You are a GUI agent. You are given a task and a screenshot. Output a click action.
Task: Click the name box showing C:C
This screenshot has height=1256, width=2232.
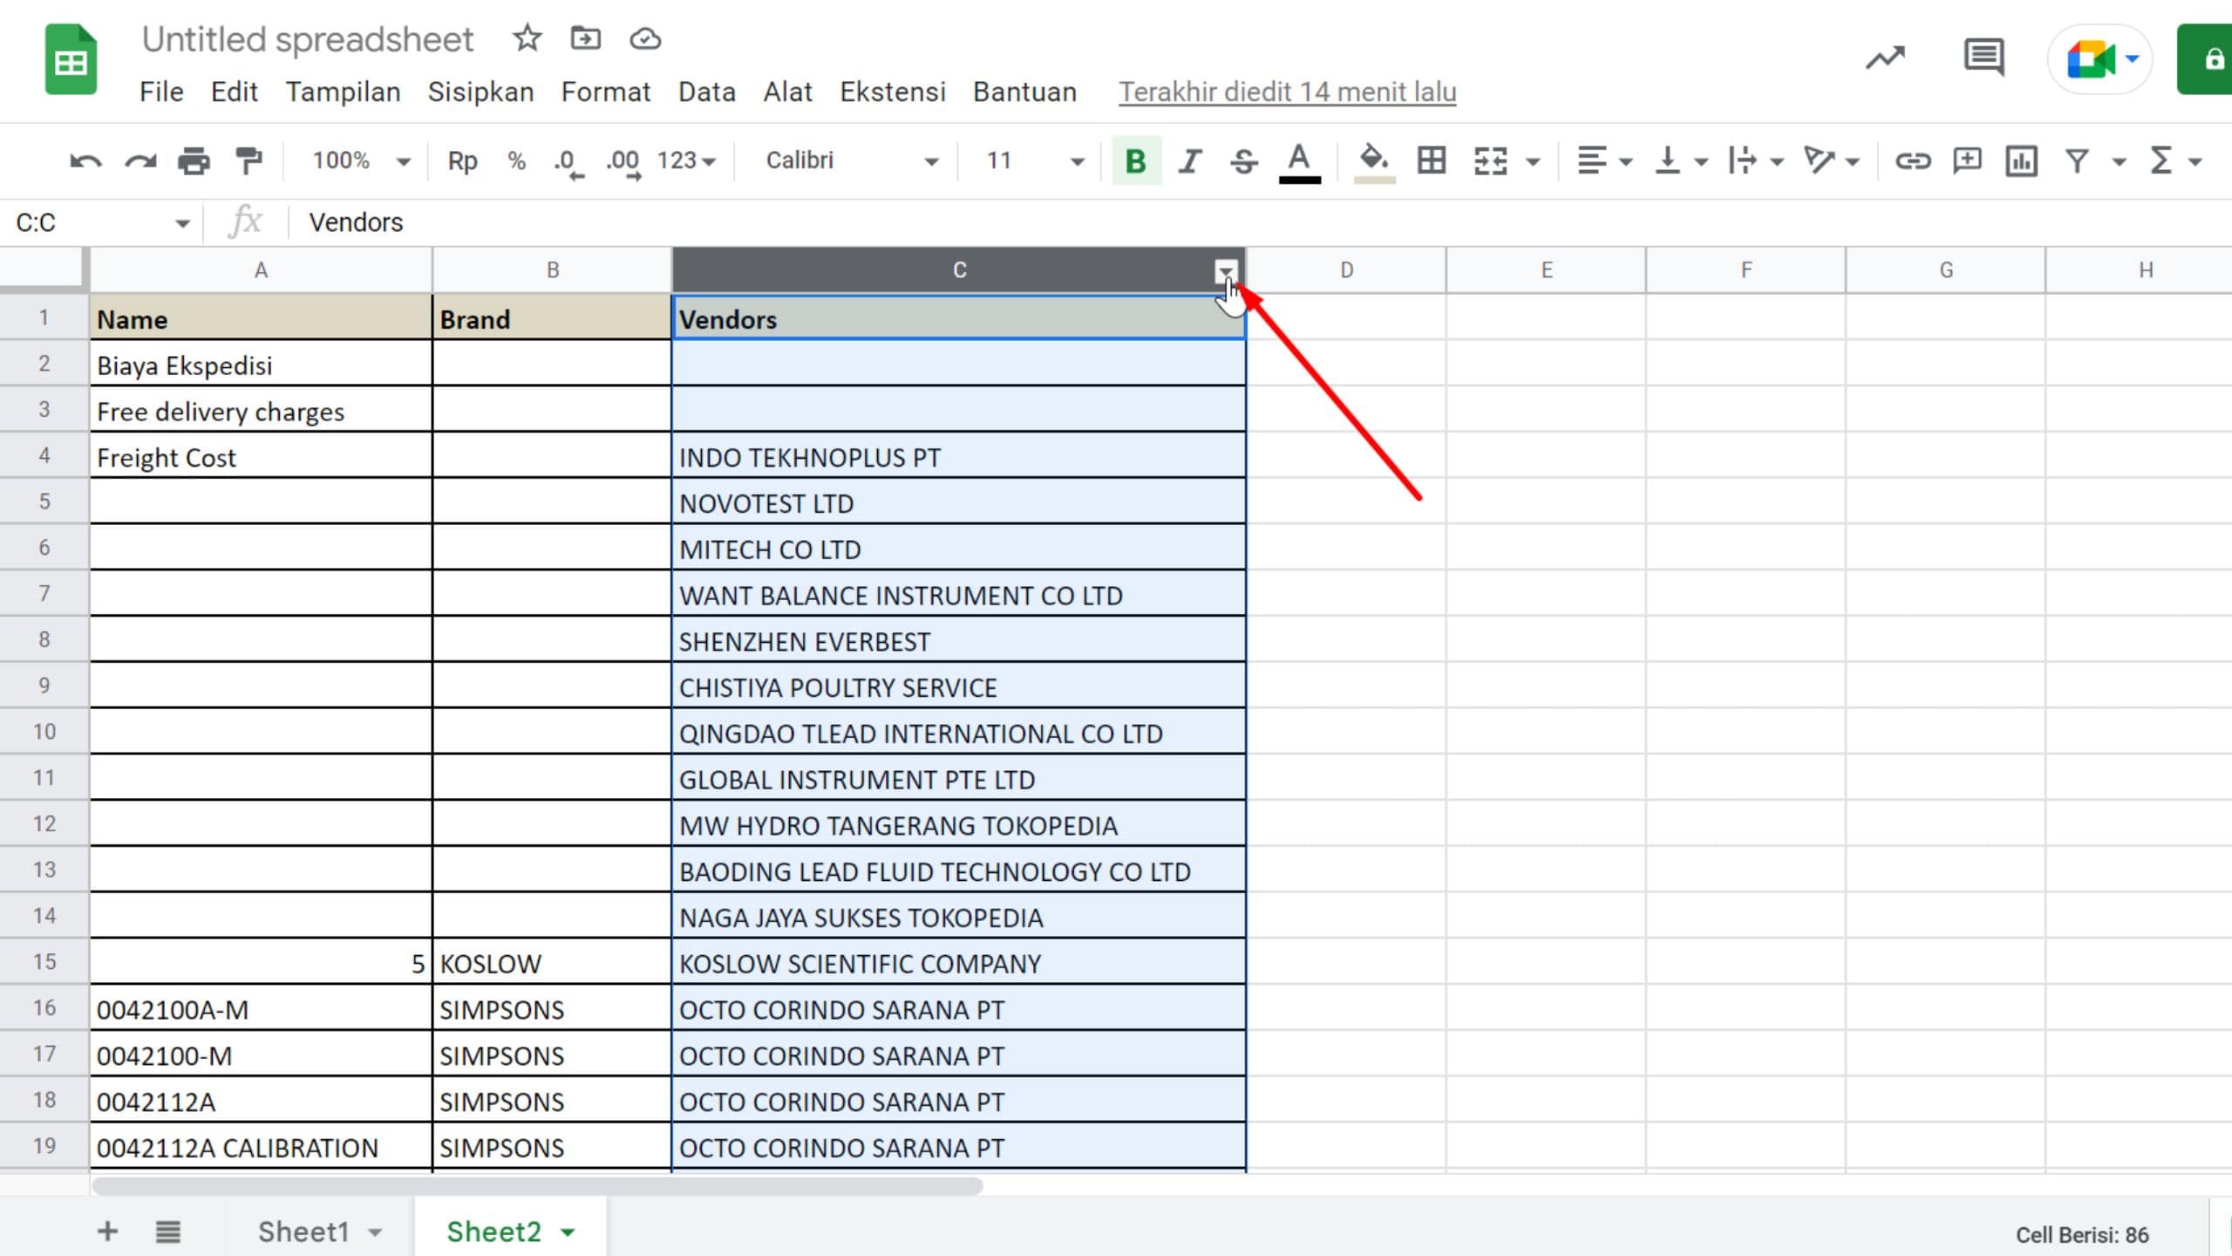[x=101, y=222]
